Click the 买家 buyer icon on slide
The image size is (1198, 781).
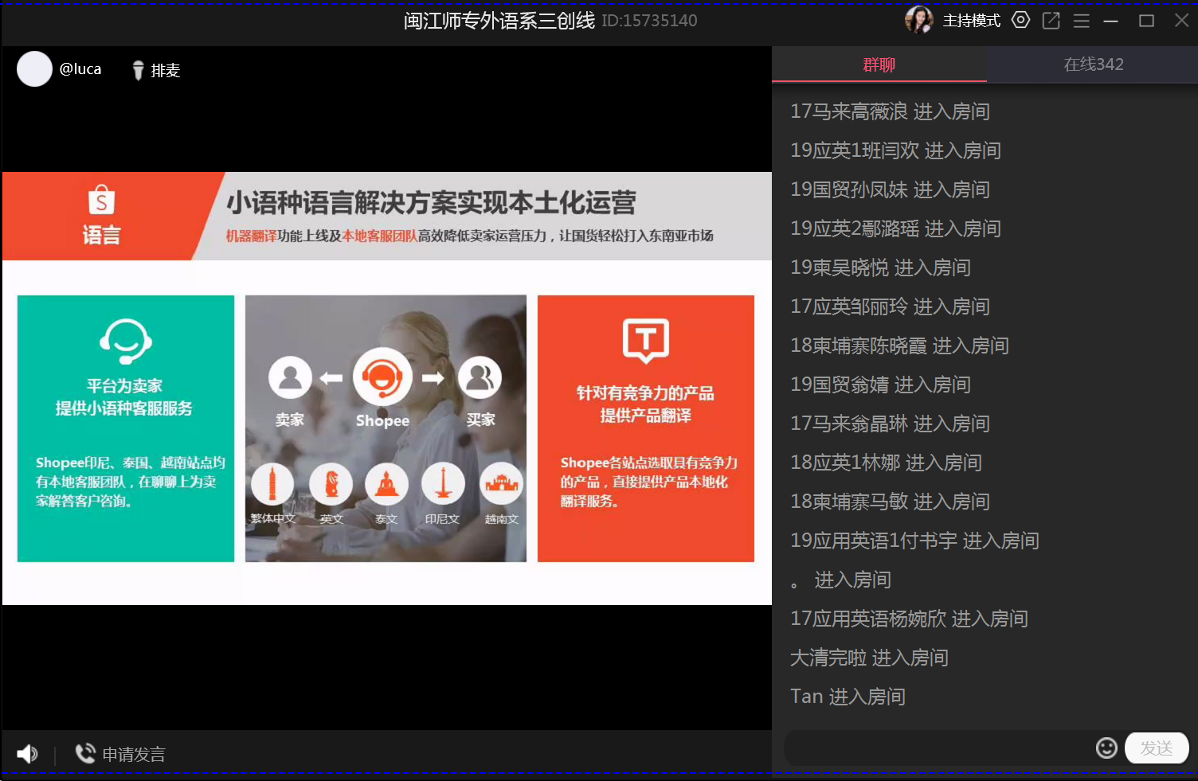pyautogui.click(x=480, y=377)
